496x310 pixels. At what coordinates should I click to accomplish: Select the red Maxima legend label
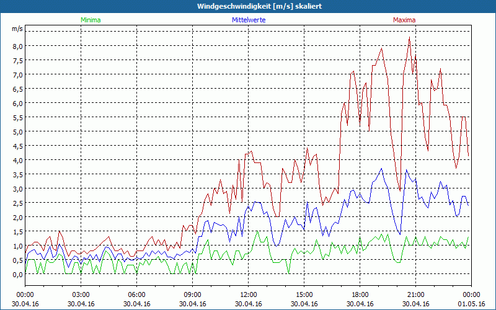(404, 20)
